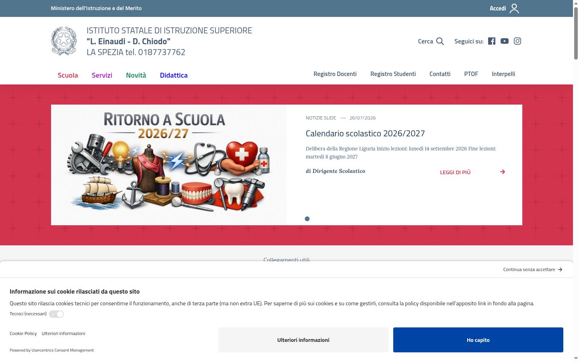Click the arrow beside Continua senza accettare
Screen dimensions: 579x362
coord(560,269)
